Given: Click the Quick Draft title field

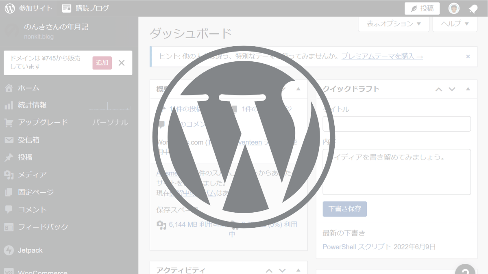Looking at the screenshot, I should pos(396,124).
